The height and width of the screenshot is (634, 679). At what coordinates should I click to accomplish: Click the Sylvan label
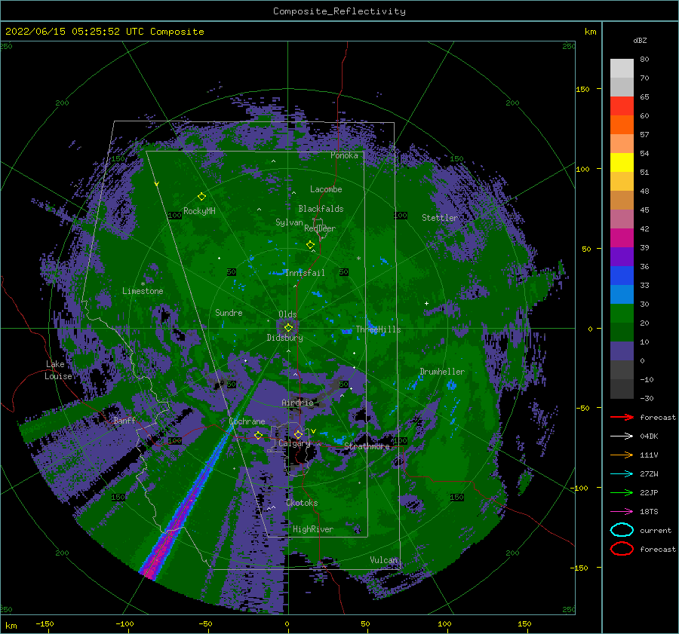tap(289, 222)
